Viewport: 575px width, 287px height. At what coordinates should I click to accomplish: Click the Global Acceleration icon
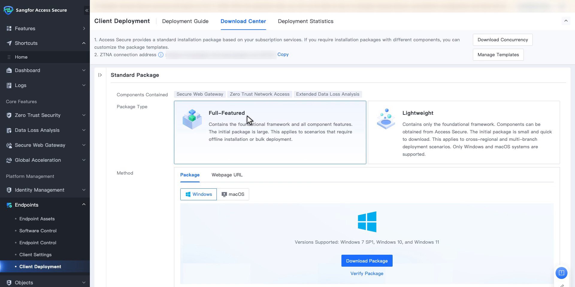click(x=9, y=160)
